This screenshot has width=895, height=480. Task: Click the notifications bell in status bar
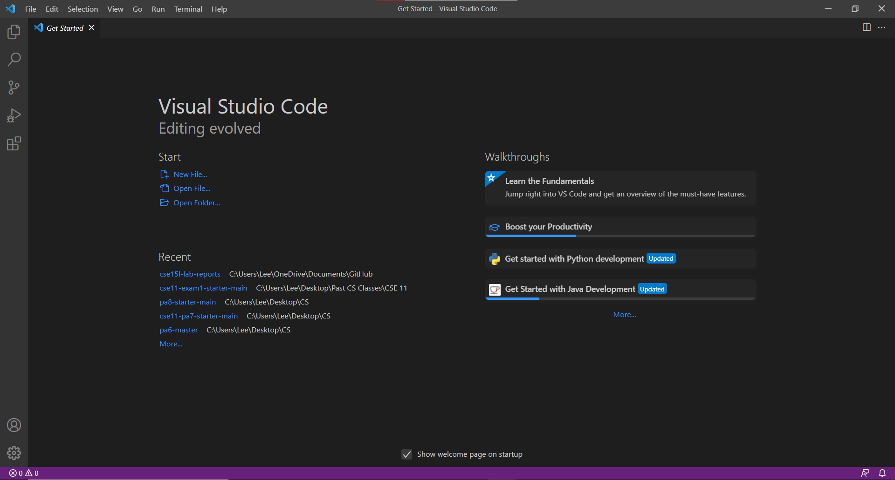[882, 473]
